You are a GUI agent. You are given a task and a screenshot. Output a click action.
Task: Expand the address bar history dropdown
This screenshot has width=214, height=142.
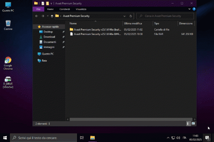click(x=124, y=16)
